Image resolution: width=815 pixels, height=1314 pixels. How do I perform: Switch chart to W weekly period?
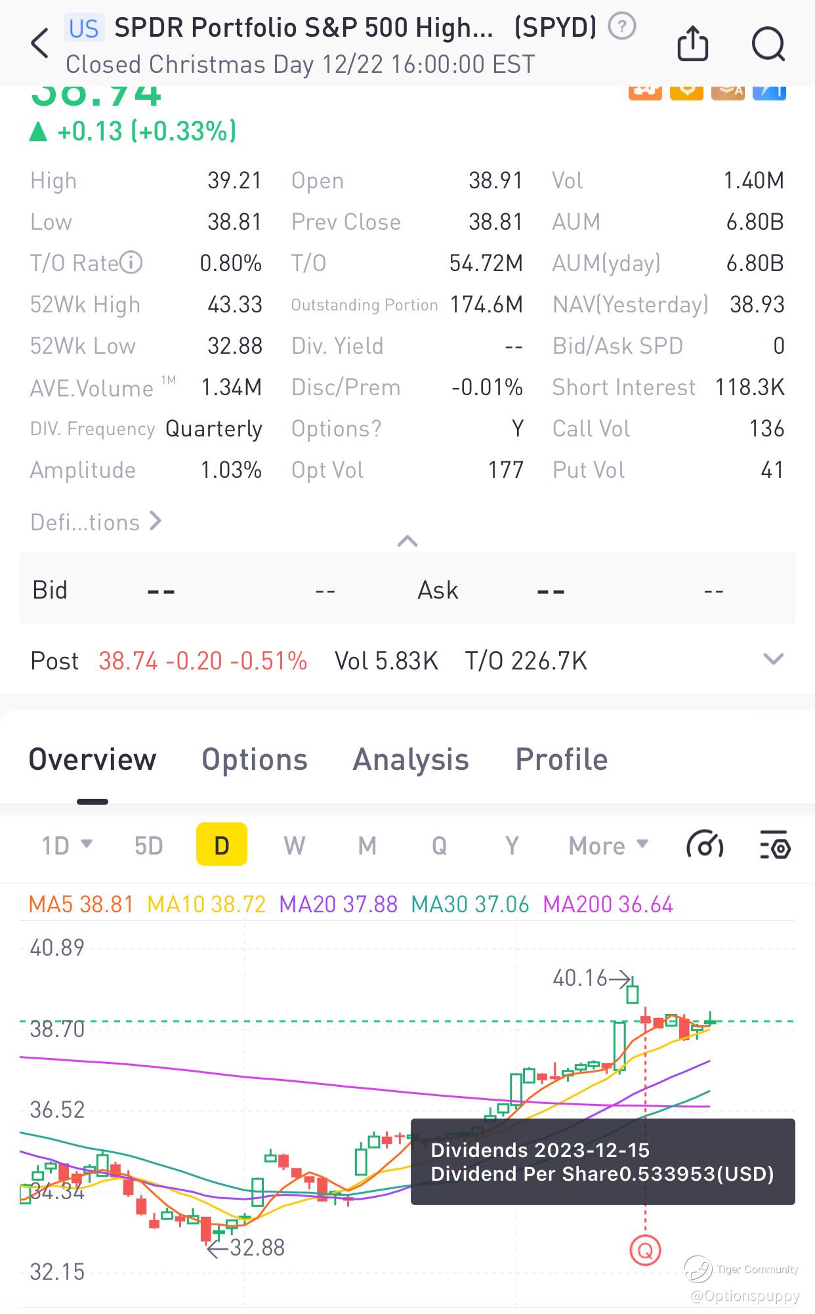tap(295, 845)
